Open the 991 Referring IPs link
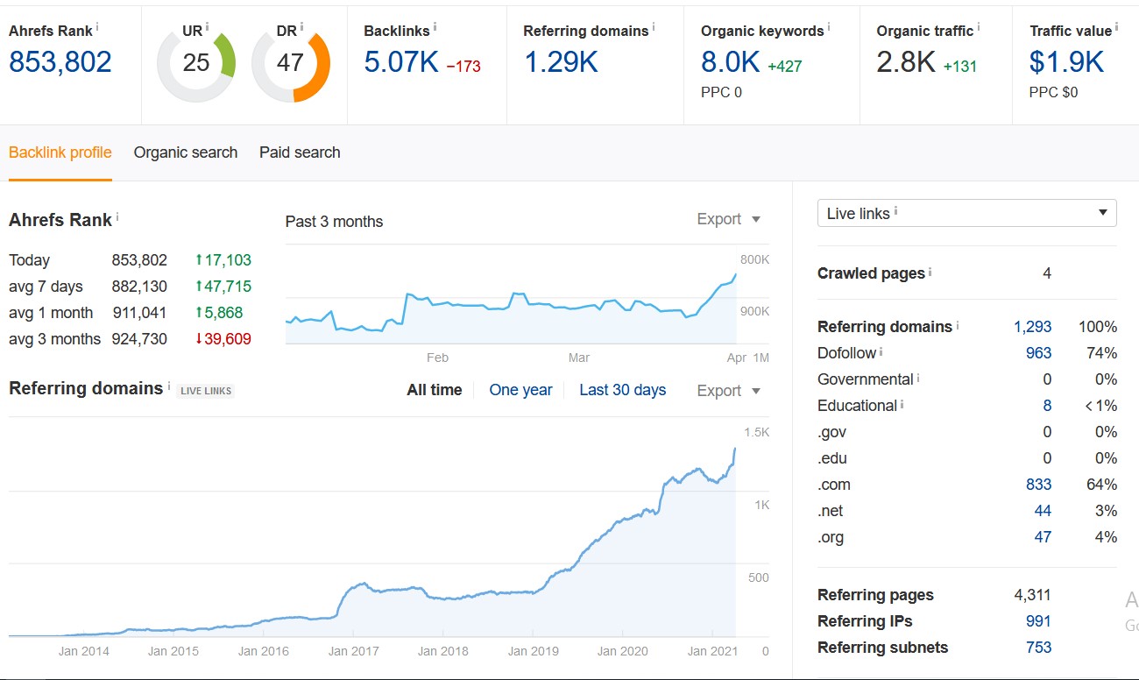 pyautogui.click(x=1039, y=621)
